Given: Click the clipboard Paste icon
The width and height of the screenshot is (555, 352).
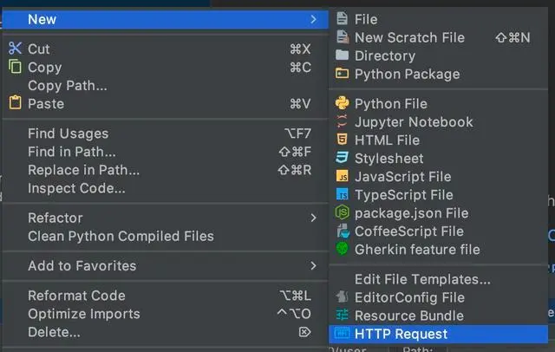Looking at the screenshot, I should click(x=15, y=102).
